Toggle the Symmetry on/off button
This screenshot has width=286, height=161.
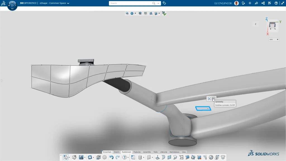[214, 99]
